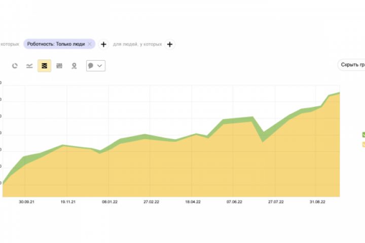The height and width of the screenshot is (243, 365).
Task: Click the 27.02.22 date on the axis
Action: 152,201
